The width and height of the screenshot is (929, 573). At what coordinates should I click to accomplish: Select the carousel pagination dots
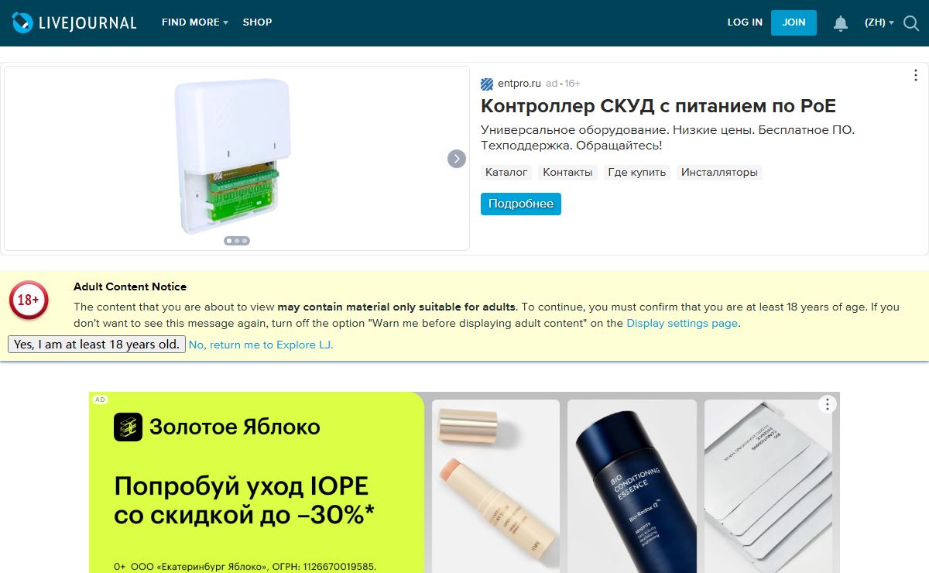[237, 241]
